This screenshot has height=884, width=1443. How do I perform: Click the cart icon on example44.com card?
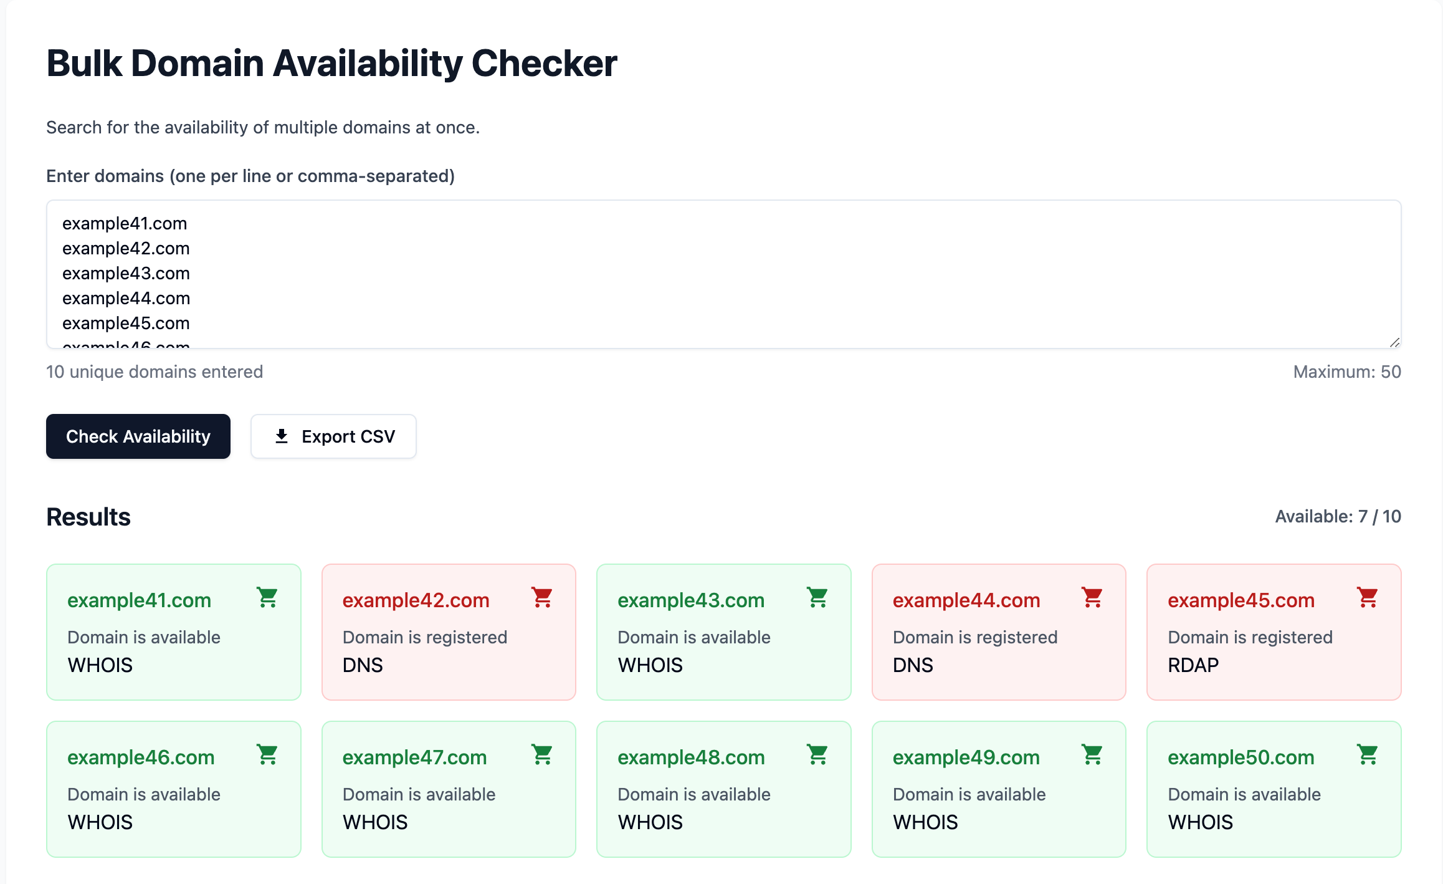tap(1092, 597)
